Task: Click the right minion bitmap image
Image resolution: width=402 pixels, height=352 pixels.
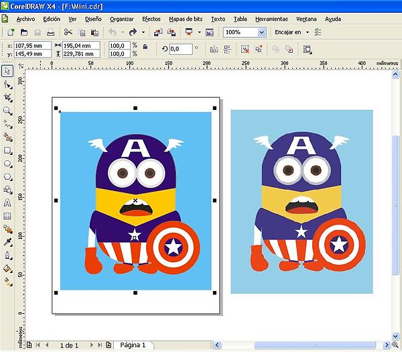Action: click(x=301, y=202)
